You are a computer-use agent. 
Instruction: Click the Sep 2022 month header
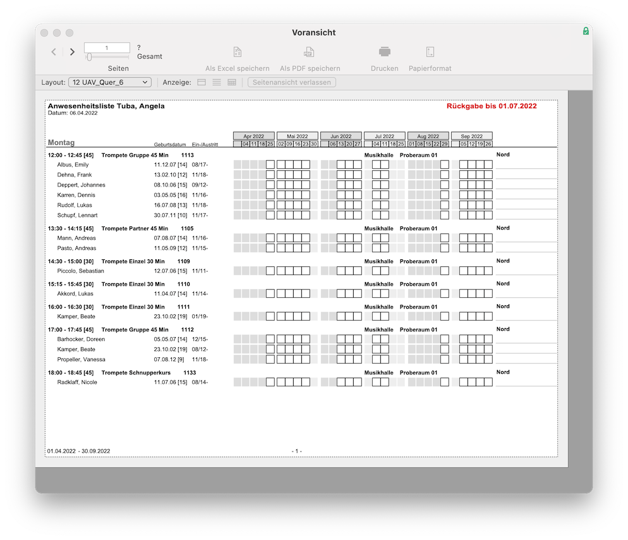pyautogui.click(x=472, y=136)
